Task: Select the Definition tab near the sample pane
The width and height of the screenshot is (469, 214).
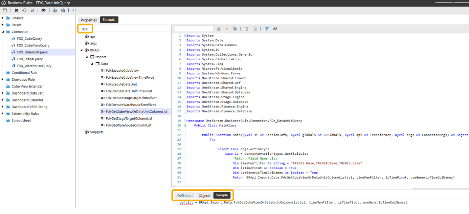Action: [x=185, y=195]
